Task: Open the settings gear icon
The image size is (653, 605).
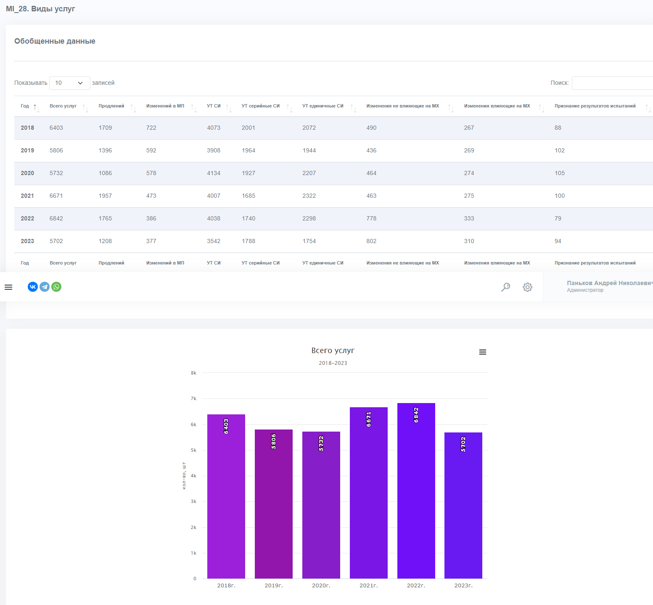Action: click(x=528, y=287)
